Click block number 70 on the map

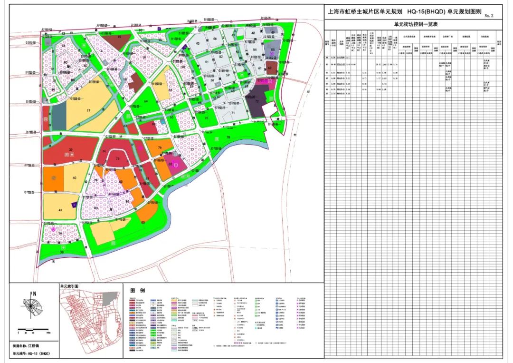(x=206, y=118)
